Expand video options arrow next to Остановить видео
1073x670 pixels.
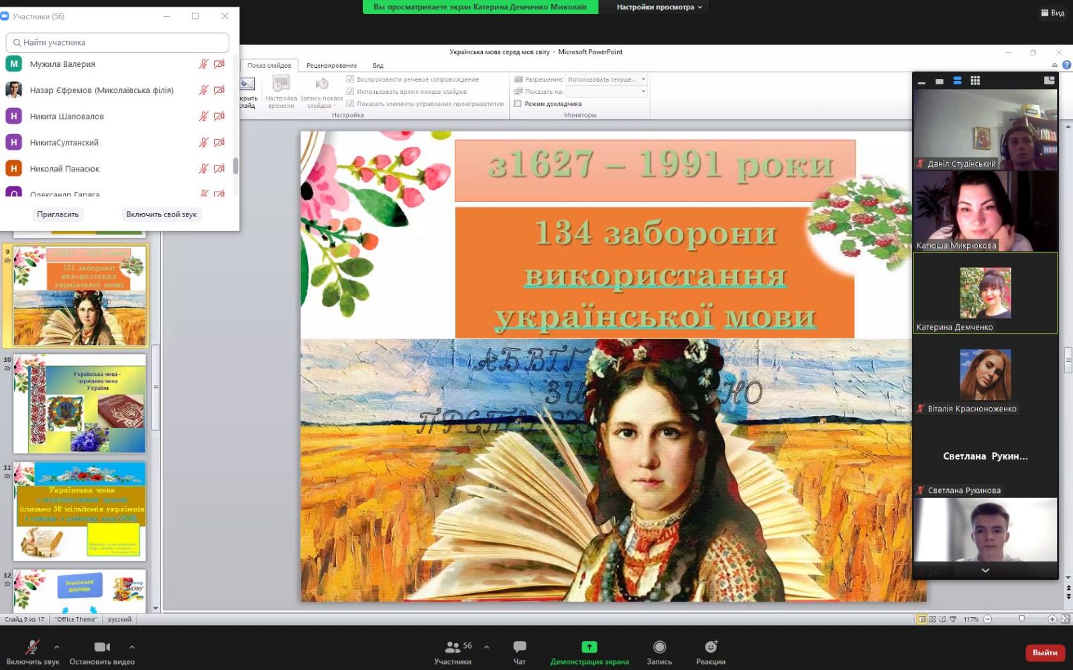coord(132,647)
